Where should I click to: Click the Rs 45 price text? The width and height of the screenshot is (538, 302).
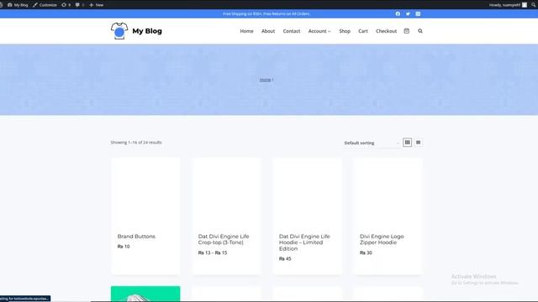[x=285, y=259]
